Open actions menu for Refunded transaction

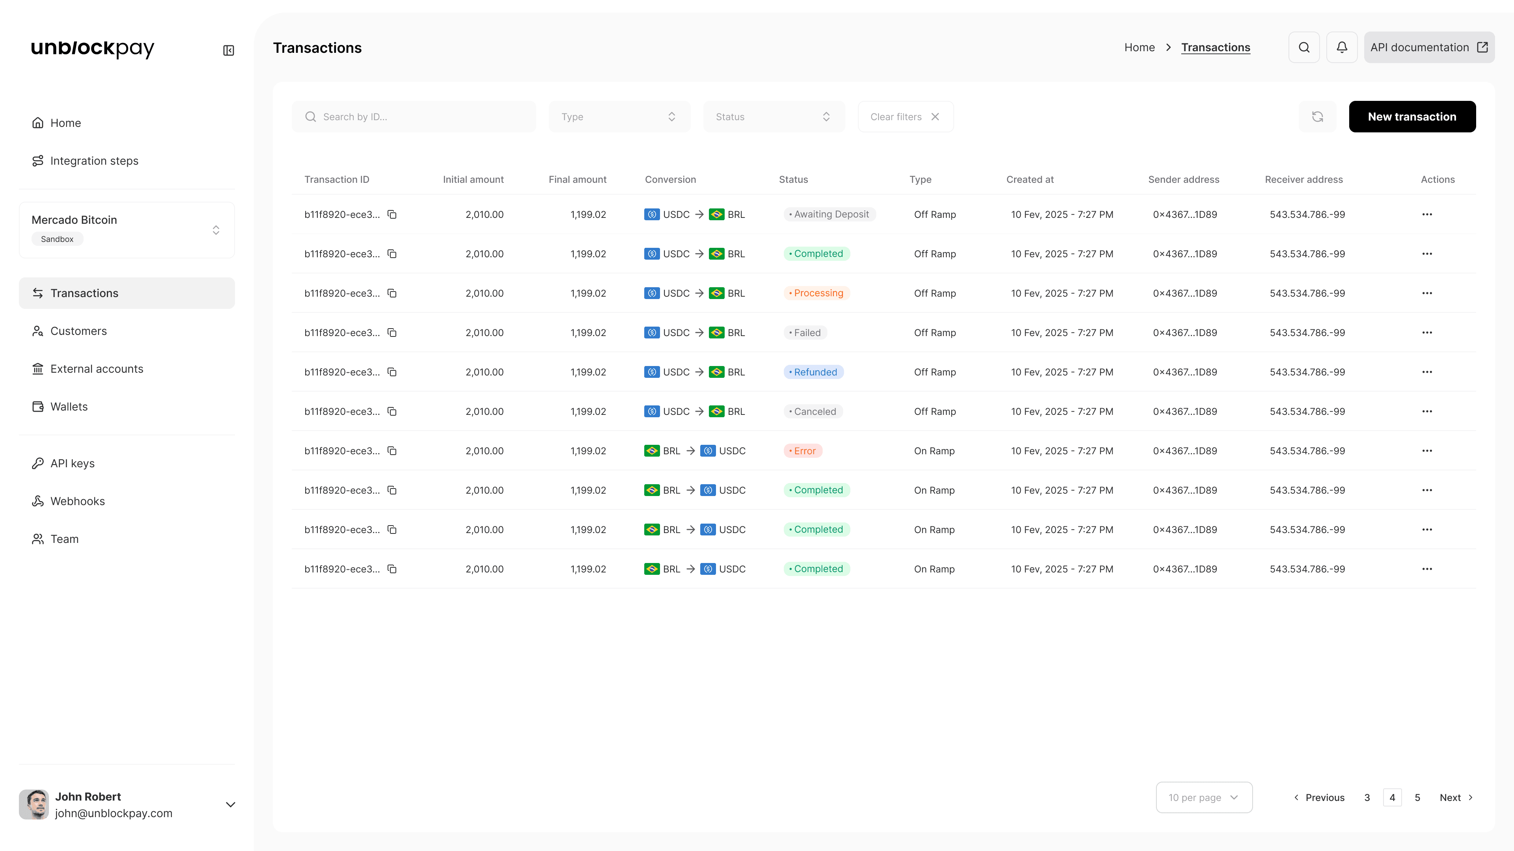[x=1427, y=372]
